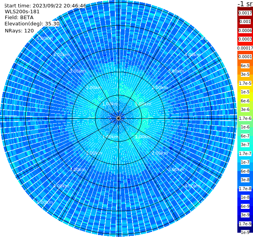
Task: Choose the 1e-5 yellow colorbar level
Action: click(245, 92)
